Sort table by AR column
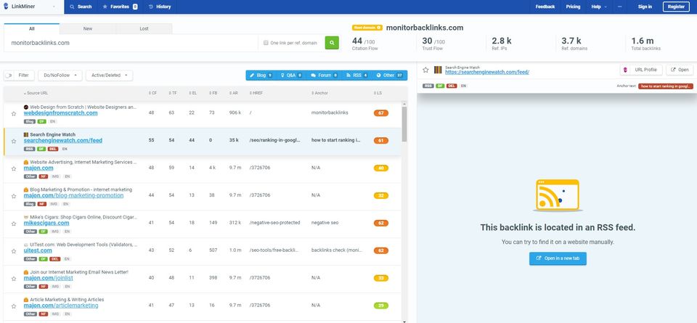The image size is (697, 323). (x=233, y=94)
